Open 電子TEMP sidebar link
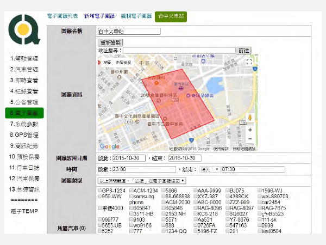 [24, 211]
